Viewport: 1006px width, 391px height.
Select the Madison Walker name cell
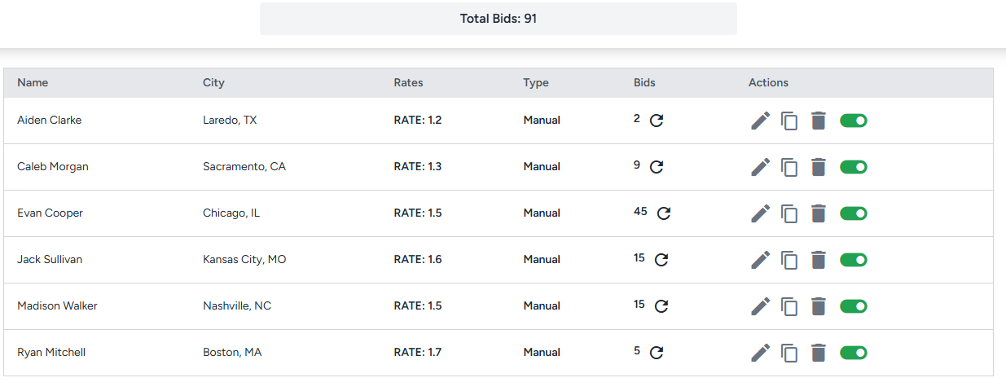(x=57, y=306)
